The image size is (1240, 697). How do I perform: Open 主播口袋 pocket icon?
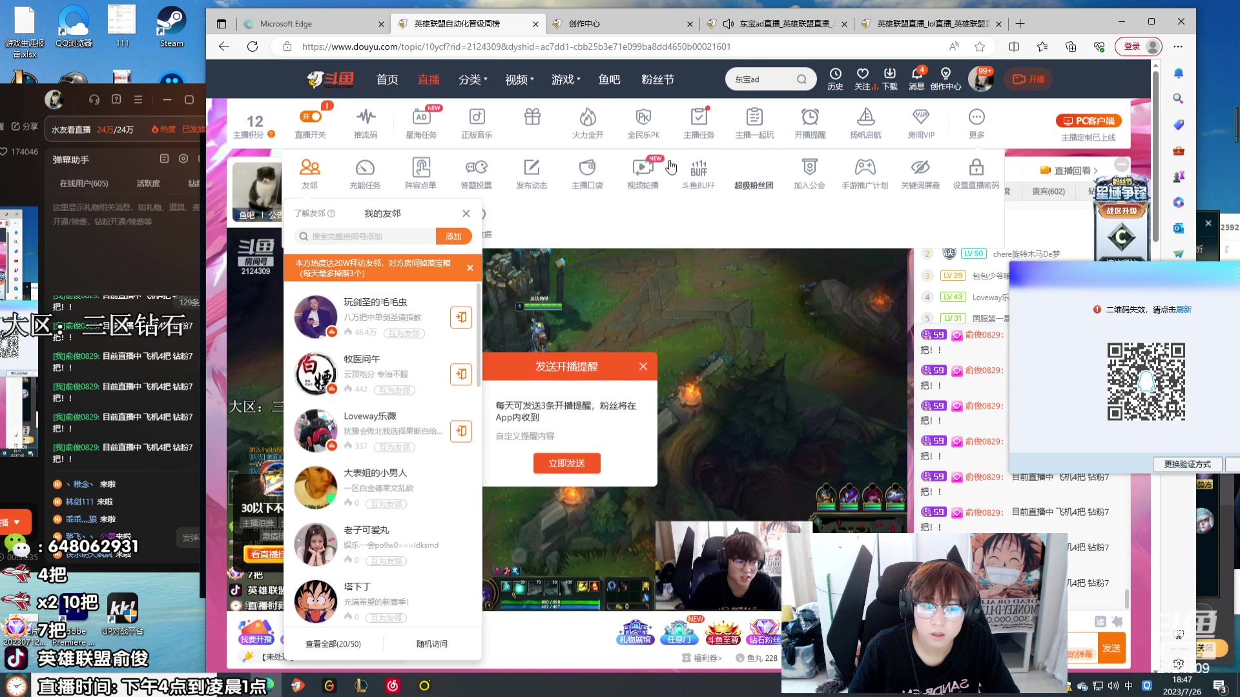tap(587, 168)
